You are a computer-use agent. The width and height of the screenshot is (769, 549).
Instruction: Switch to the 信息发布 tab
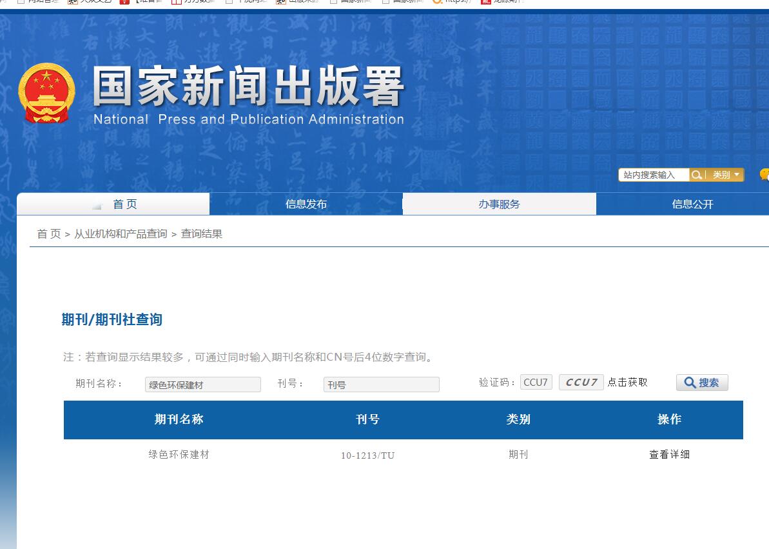click(x=306, y=203)
